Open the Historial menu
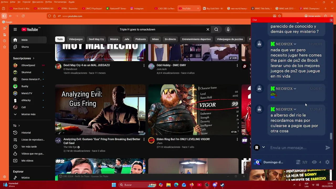The width and height of the screenshot is (336, 189). tap(26, 2)
